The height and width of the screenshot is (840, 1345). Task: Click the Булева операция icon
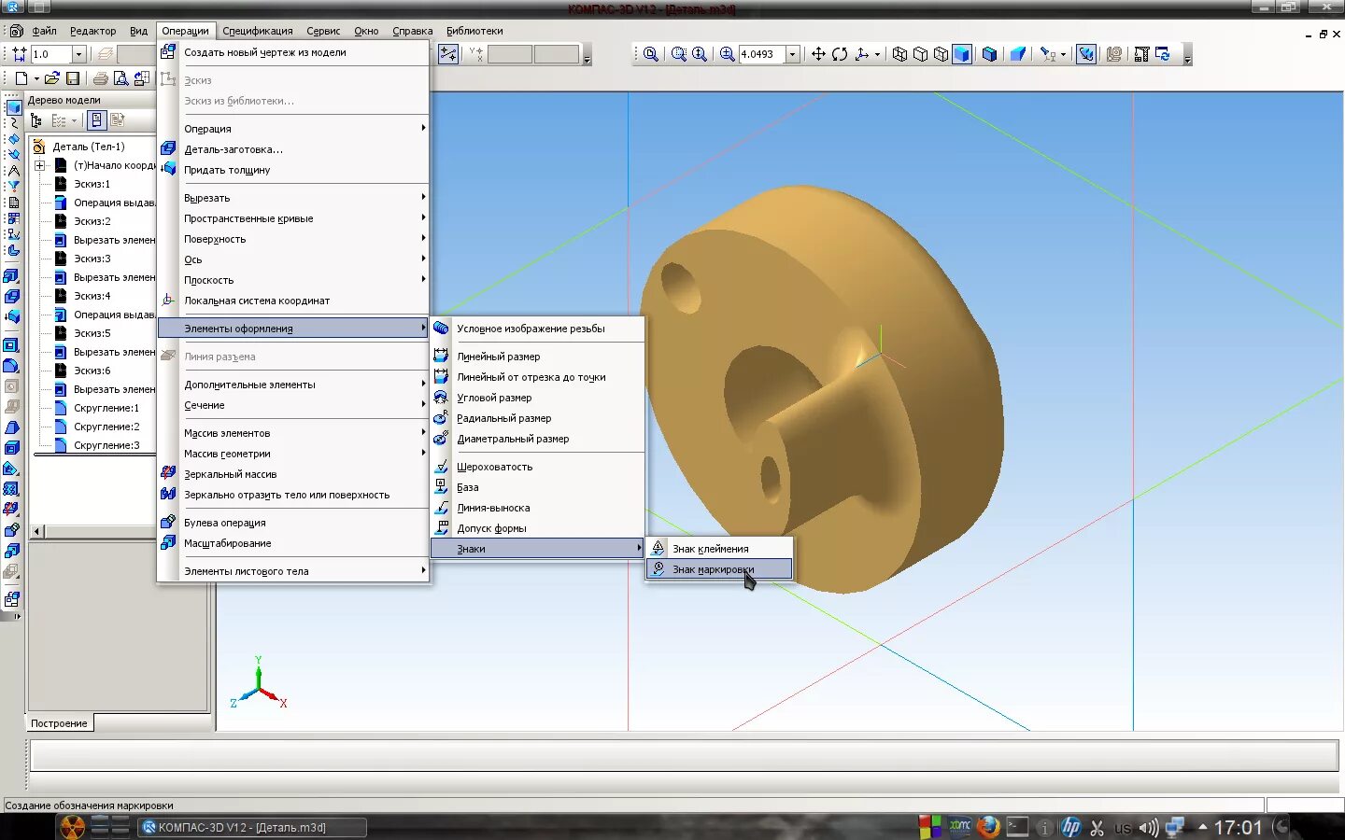pos(168,523)
